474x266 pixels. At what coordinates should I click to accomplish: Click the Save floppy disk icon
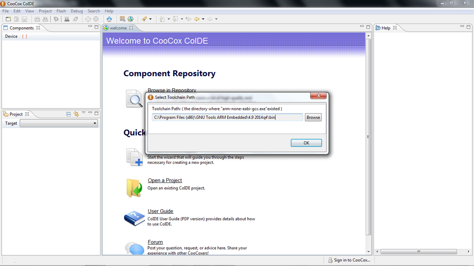point(25,19)
